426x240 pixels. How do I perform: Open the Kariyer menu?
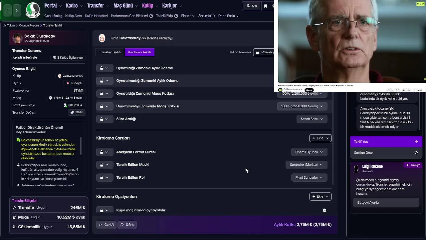[x=172, y=6]
